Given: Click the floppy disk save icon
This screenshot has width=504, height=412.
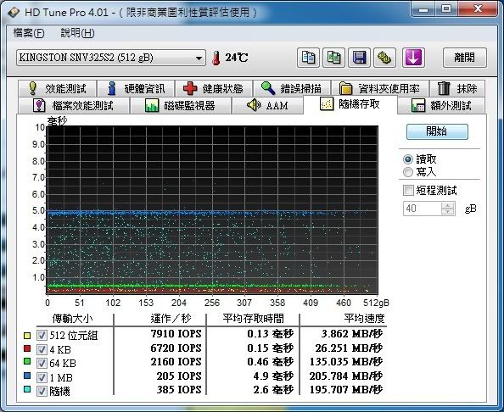Looking at the screenshot, I should pyautogui.click(x=359, y=58).
